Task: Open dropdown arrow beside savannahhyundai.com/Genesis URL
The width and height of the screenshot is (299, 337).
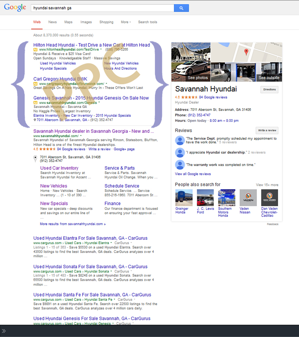Action: click(x=99, y=103)
